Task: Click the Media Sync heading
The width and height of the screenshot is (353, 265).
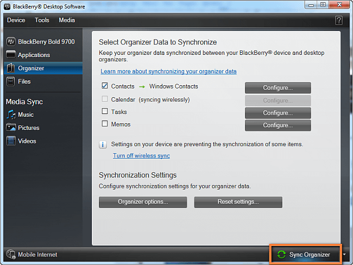Action: coord(24,102)
